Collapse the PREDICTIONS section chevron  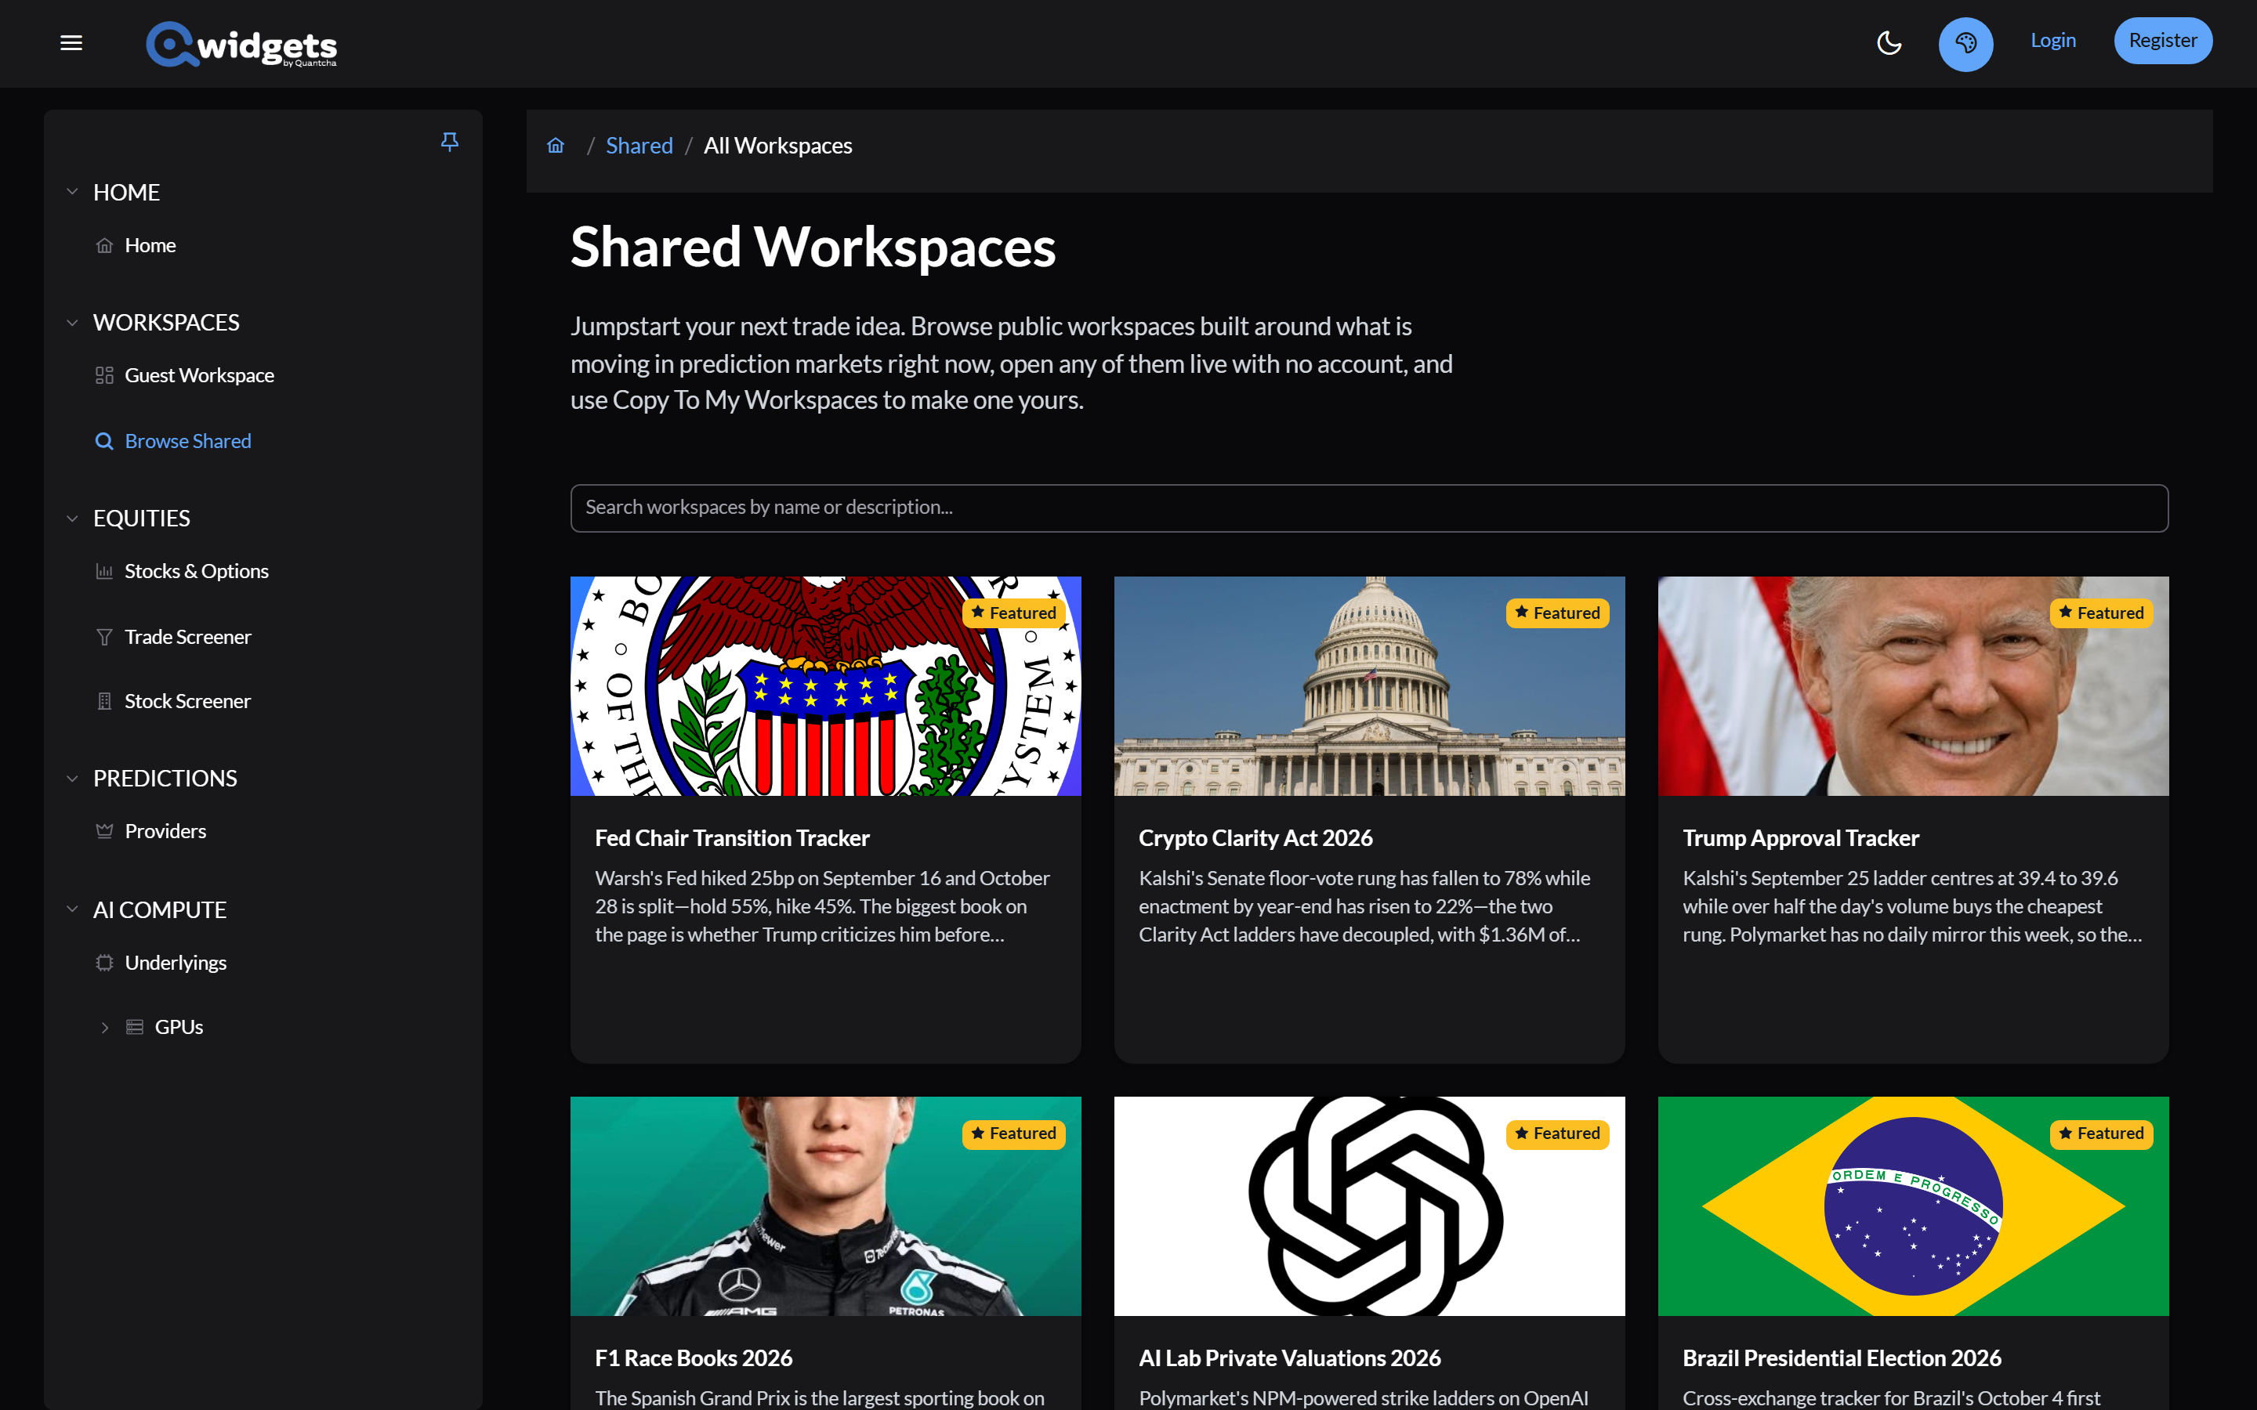click(72, 778)
